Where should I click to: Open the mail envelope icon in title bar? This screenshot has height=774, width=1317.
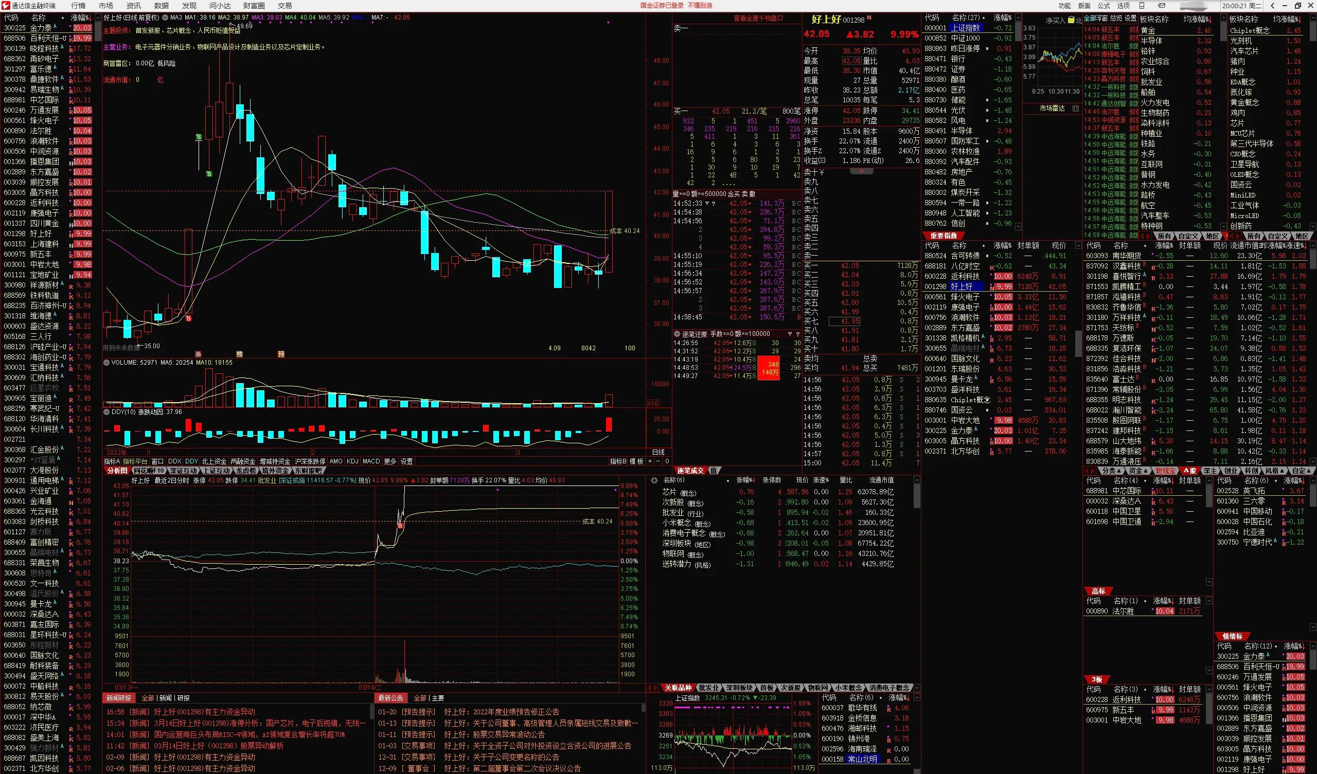coord(1161,6)
